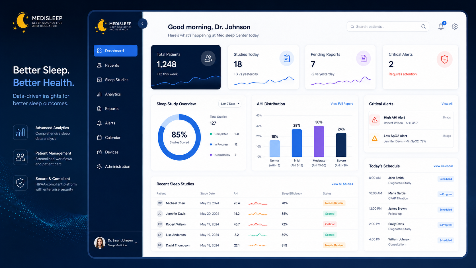Click the Advanced Analytics bar-chart icon
Viewport: 476px width, 268px height.
click(20, 132)
